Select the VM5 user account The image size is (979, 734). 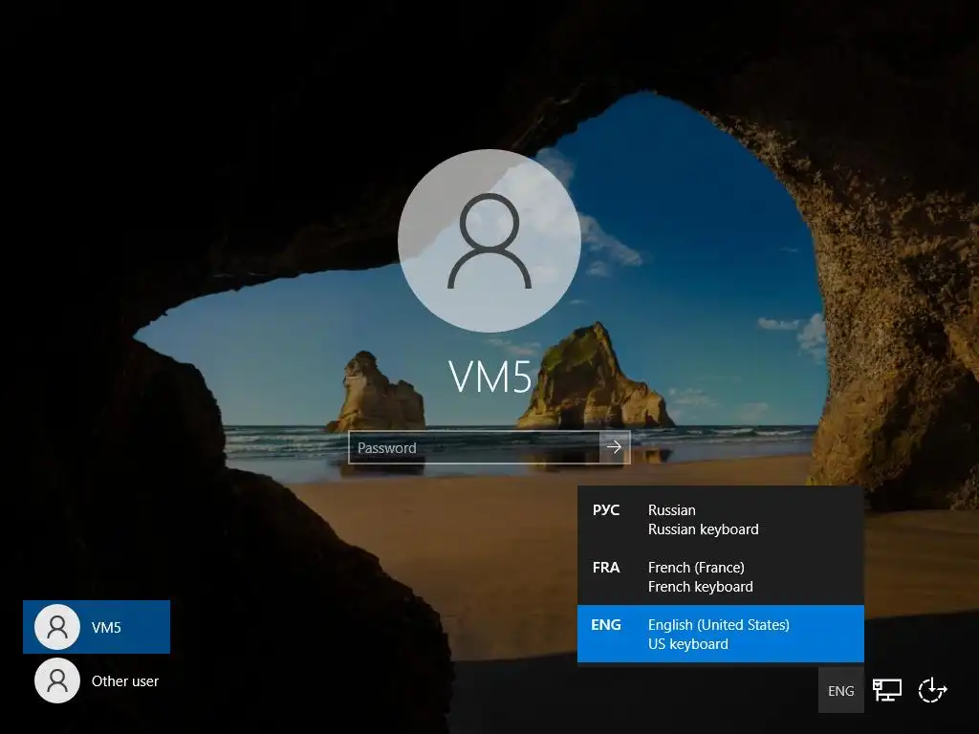(97, 627)
